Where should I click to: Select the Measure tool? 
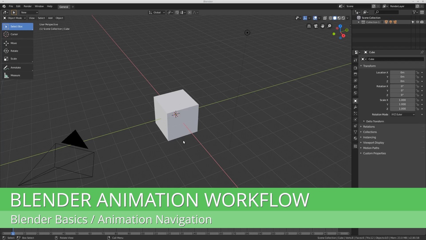pos(17,75)
